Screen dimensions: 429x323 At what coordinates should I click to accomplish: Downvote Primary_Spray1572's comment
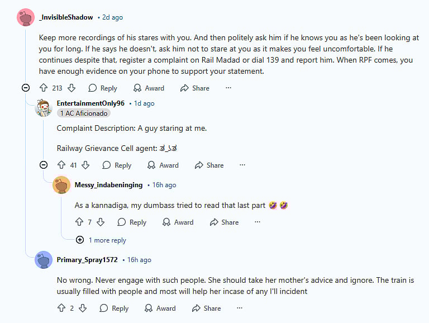click(83, 308)
